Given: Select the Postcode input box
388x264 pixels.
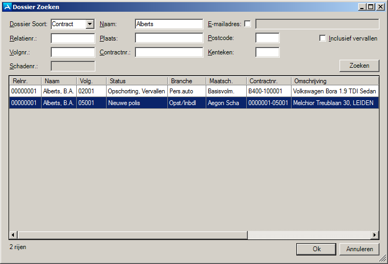Looking at the screenshot, I should [267, 38].
